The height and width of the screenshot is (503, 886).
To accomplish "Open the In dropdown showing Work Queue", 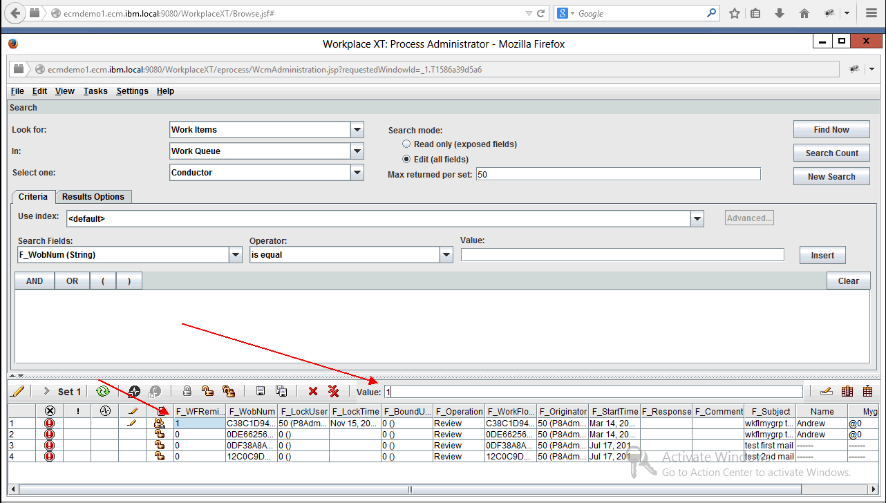I will (x=357, y=151).
